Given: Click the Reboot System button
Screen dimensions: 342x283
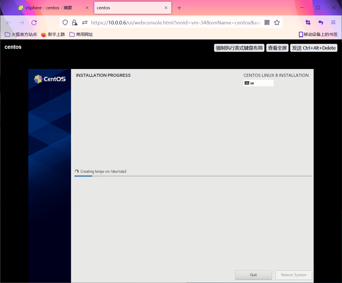Looking at the screenshot, I should point(294,275).
